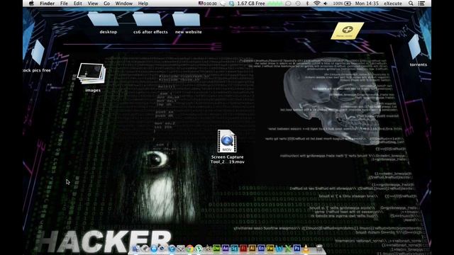This screenshot has width=454, height=255.
Task: Open Launchpad rocket icon in dock
Action: (145, 248)
